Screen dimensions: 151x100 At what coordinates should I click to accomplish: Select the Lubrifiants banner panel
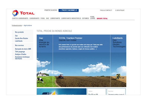click(118, 61)
